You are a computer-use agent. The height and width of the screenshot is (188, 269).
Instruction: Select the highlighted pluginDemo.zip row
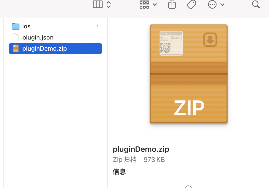click(55, 49)
